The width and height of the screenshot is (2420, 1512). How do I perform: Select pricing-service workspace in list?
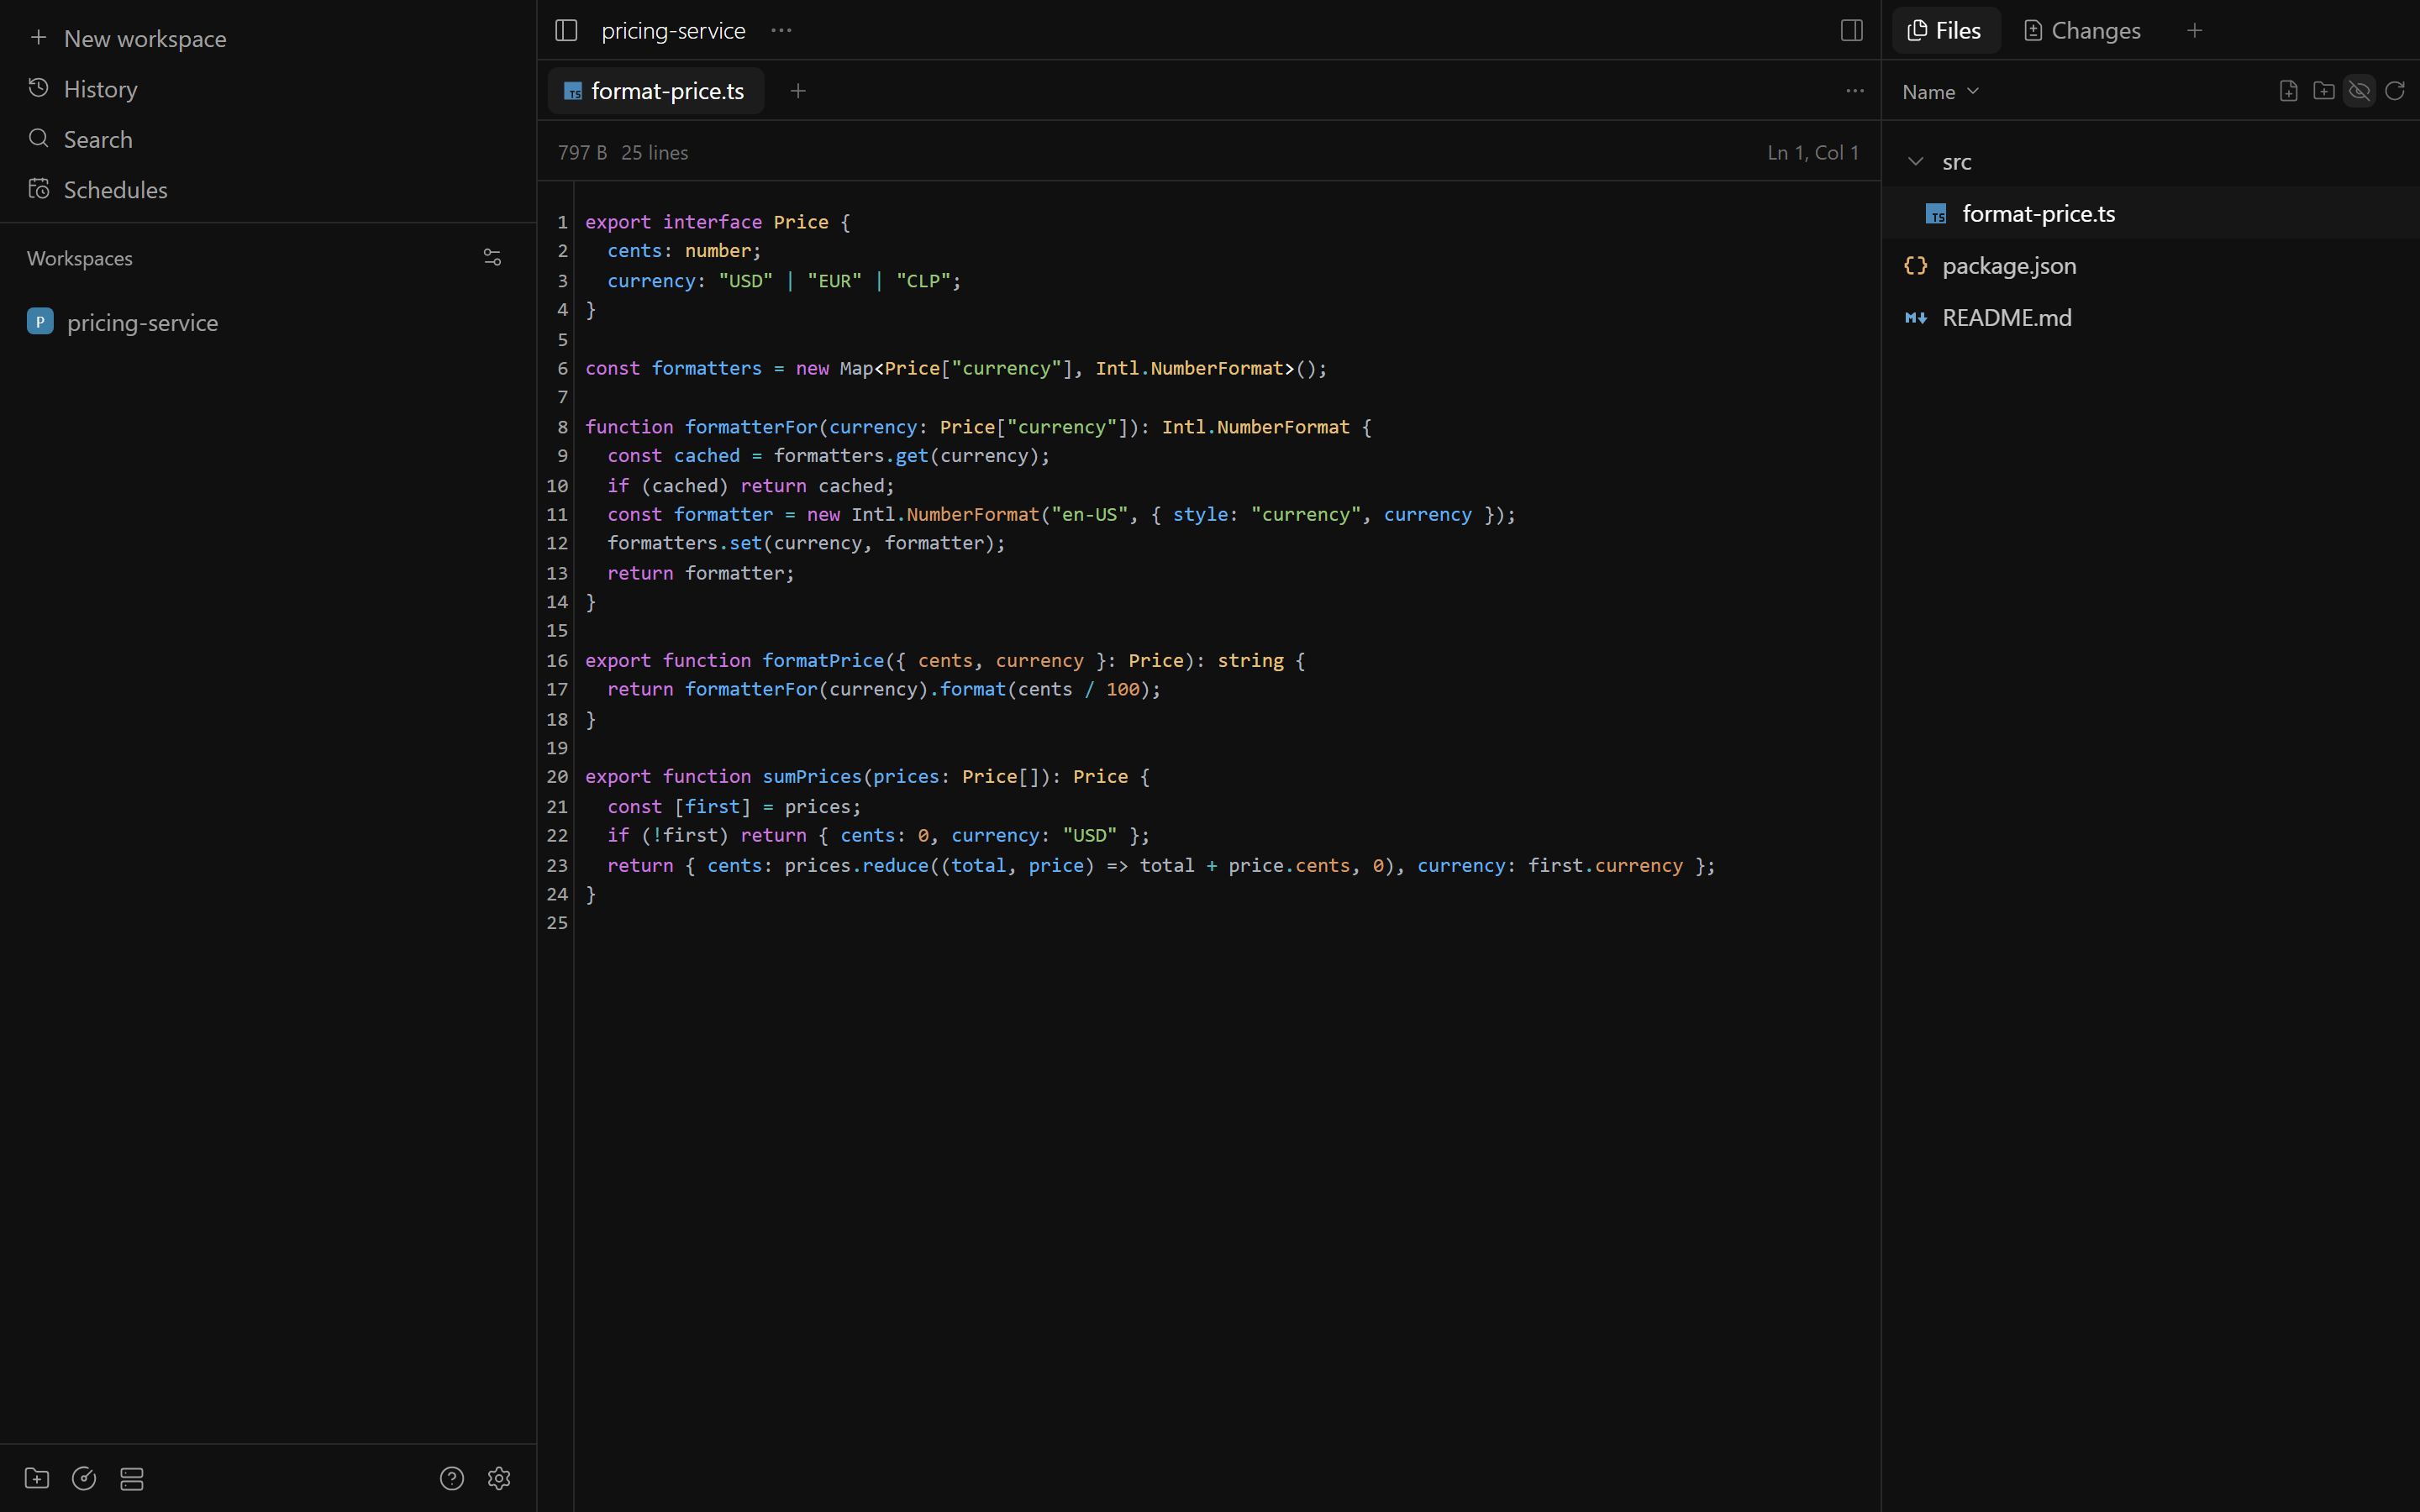tap(268, 322)
